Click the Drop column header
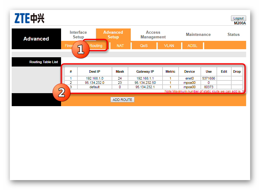The width and height of the screenshot is (260, 190). click(237, 71)
